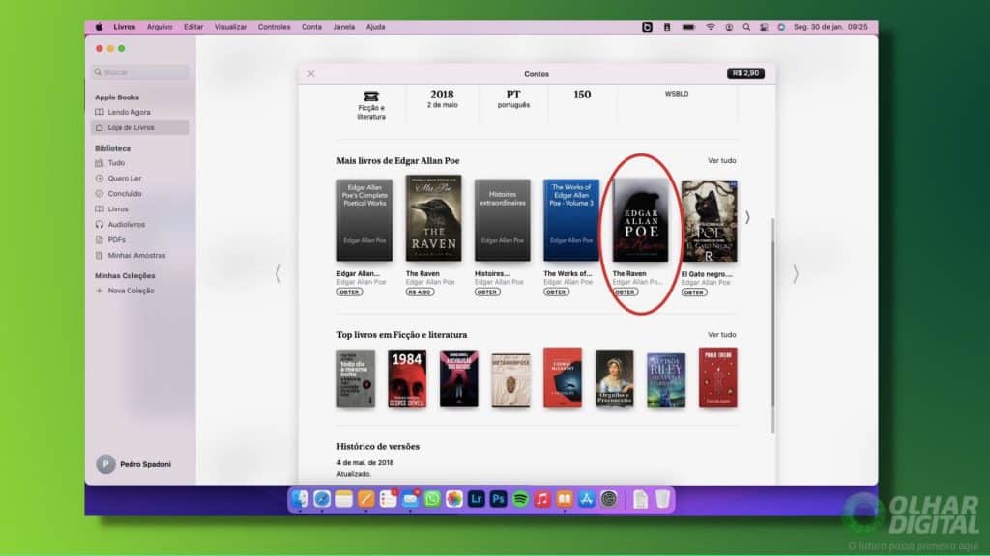This screenshot has height=556, width=990.
Task: Open Audiolivros in the sidebar
Action: [x=127, y=224]
